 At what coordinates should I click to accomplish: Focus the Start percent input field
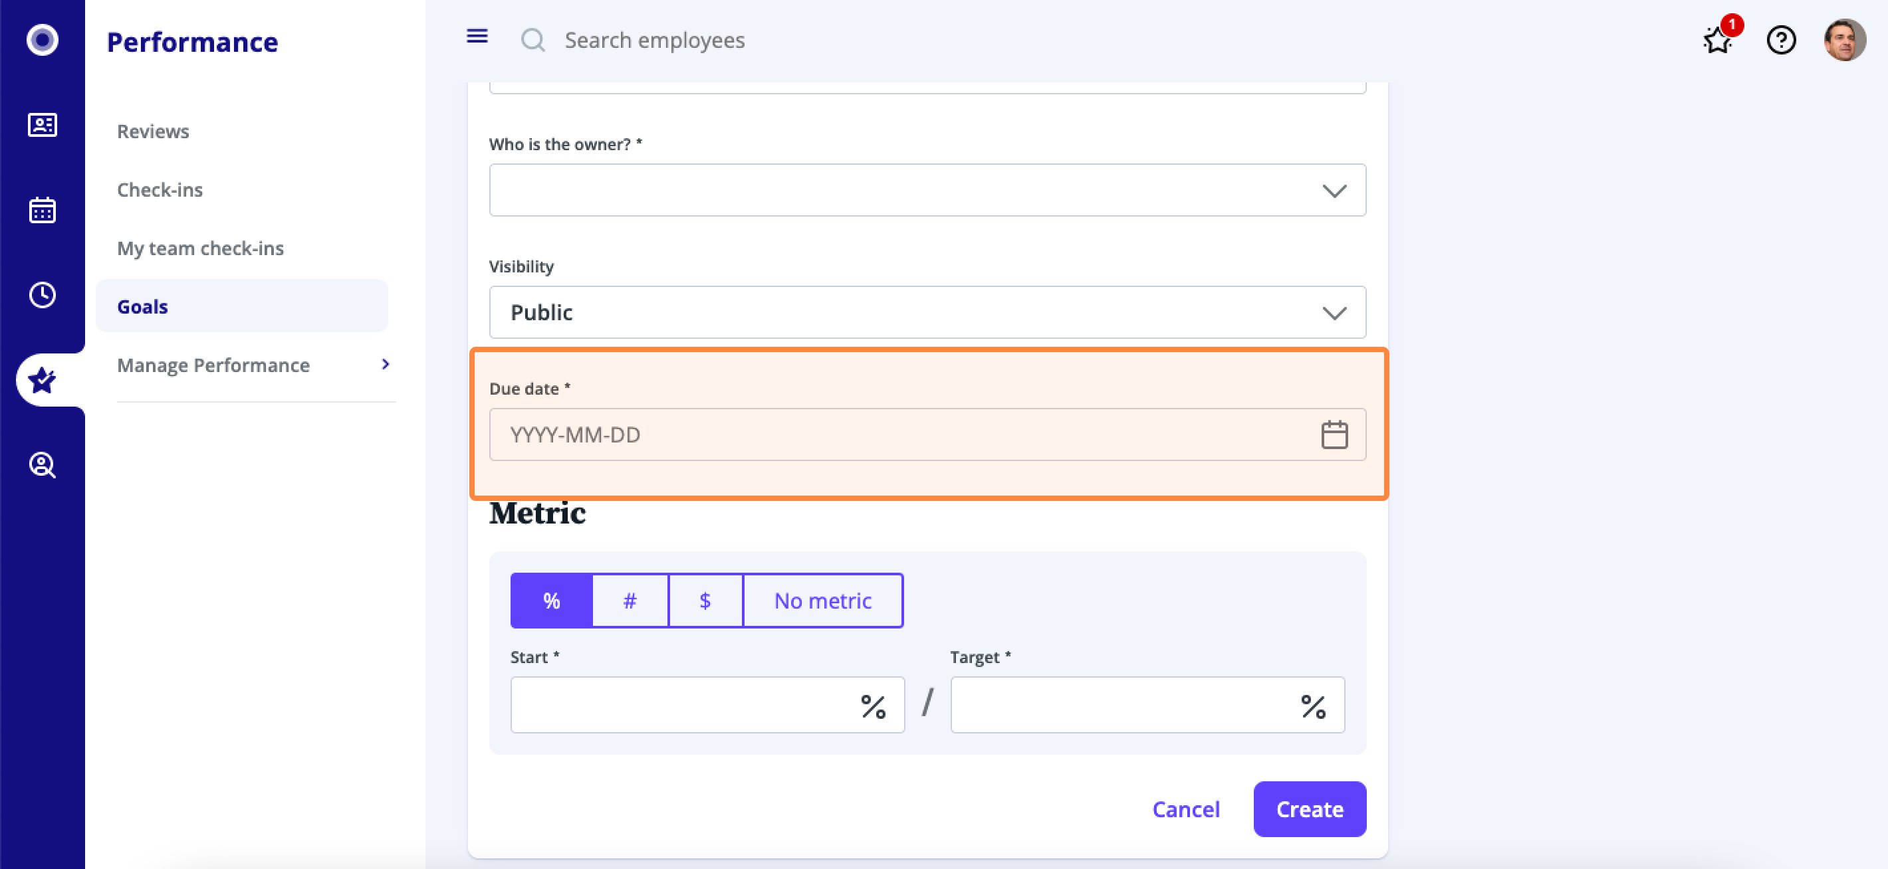[707, 705]
